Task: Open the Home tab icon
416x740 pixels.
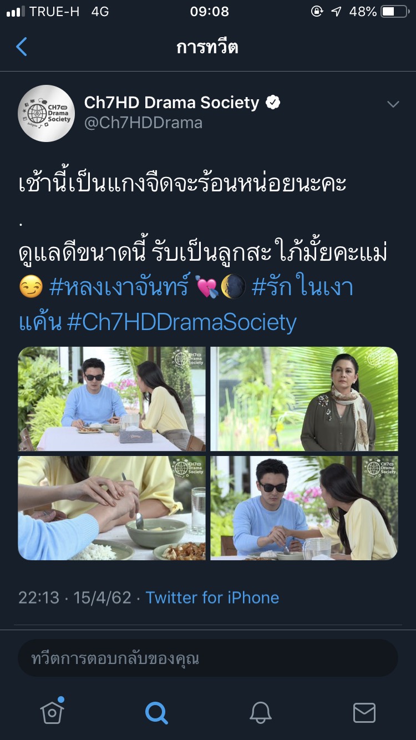Action: pyautogui.click(x=52, y=712)
